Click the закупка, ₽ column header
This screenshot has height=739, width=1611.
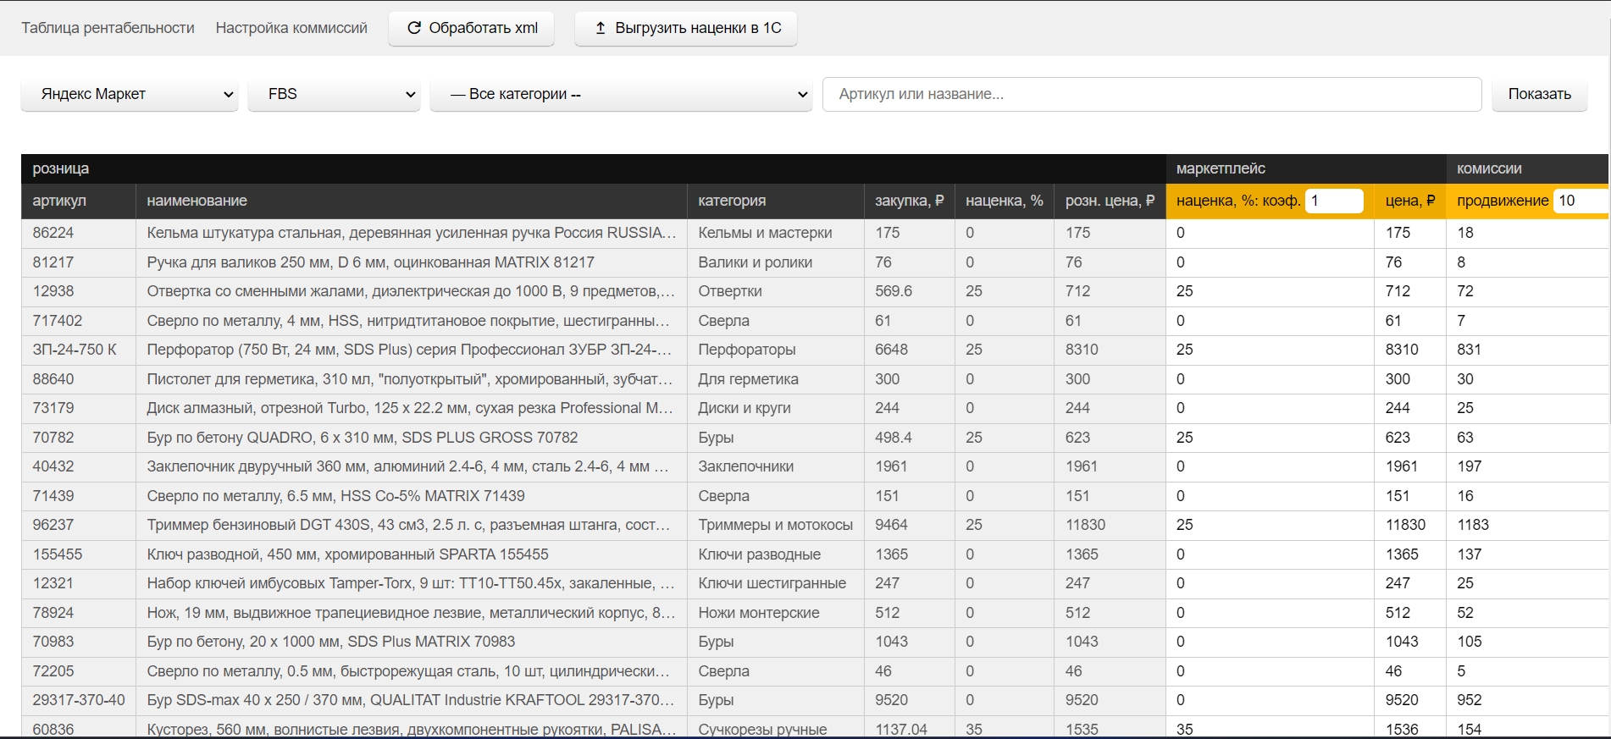click(909, 201)
